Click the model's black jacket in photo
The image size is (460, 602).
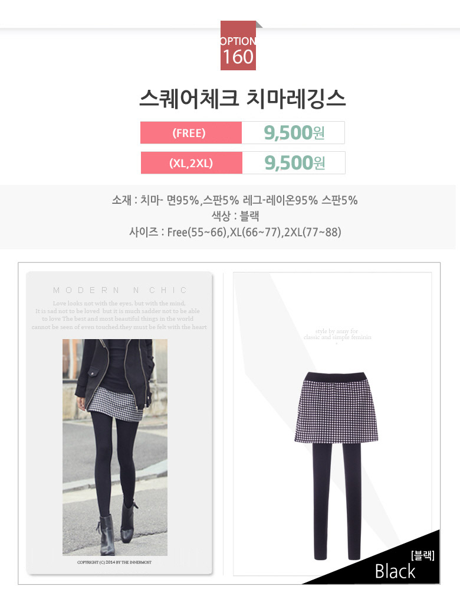(115, 372)
